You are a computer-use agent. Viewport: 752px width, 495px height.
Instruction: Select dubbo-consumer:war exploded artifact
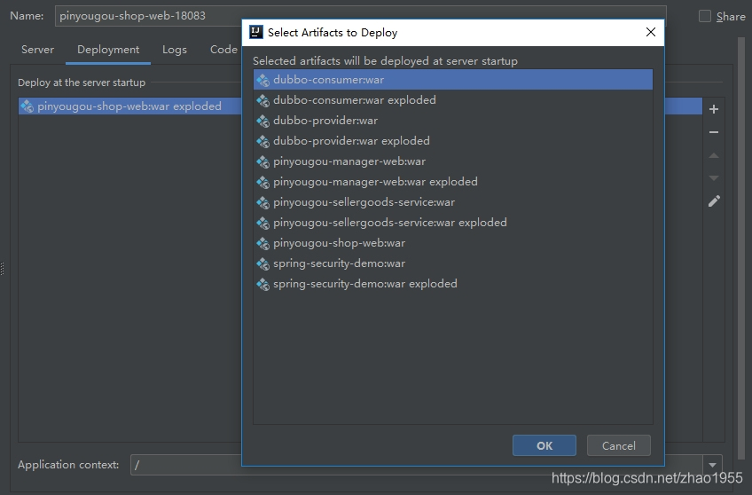point(453,100)
